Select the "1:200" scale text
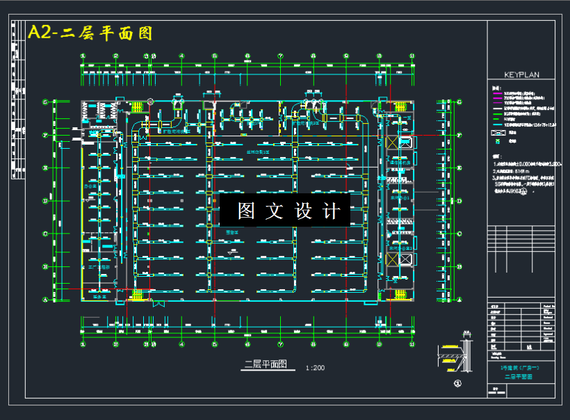This screenshot has width=570, height=420. 315,368
